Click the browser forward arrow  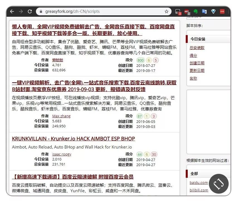tap(21, 11)
